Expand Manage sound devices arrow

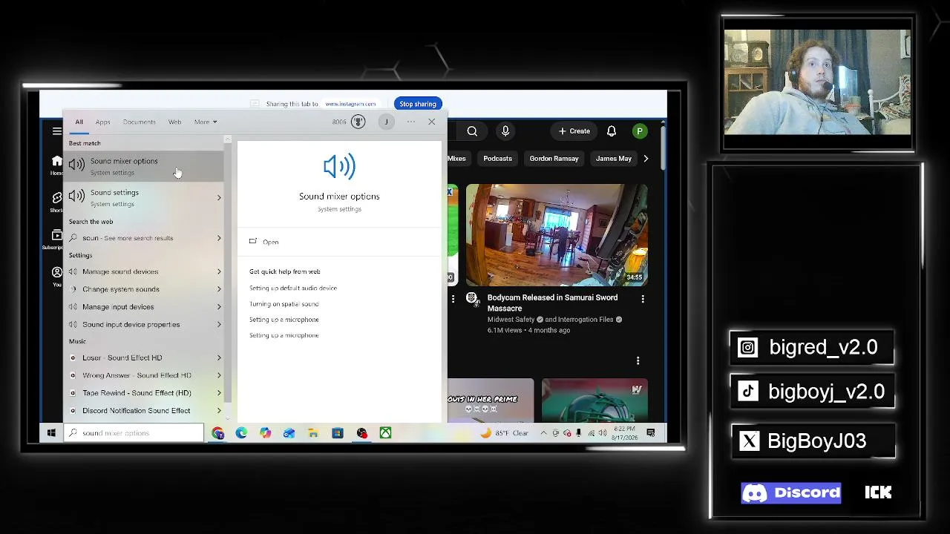(219, 271)
